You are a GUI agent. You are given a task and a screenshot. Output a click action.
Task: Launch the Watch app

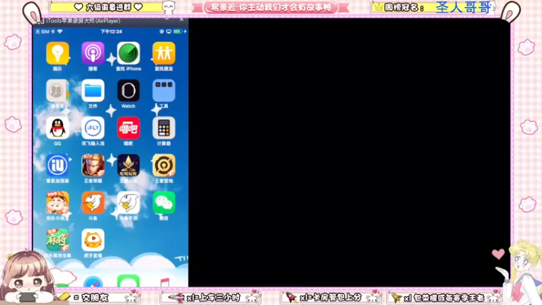[x=129, y=91]
